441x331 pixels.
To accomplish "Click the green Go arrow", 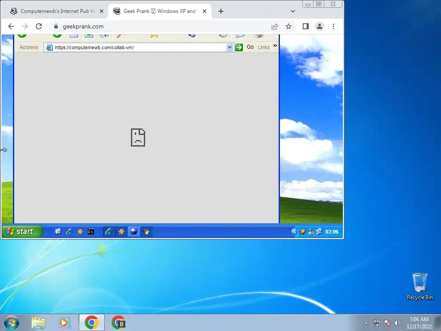I will 239,47.
